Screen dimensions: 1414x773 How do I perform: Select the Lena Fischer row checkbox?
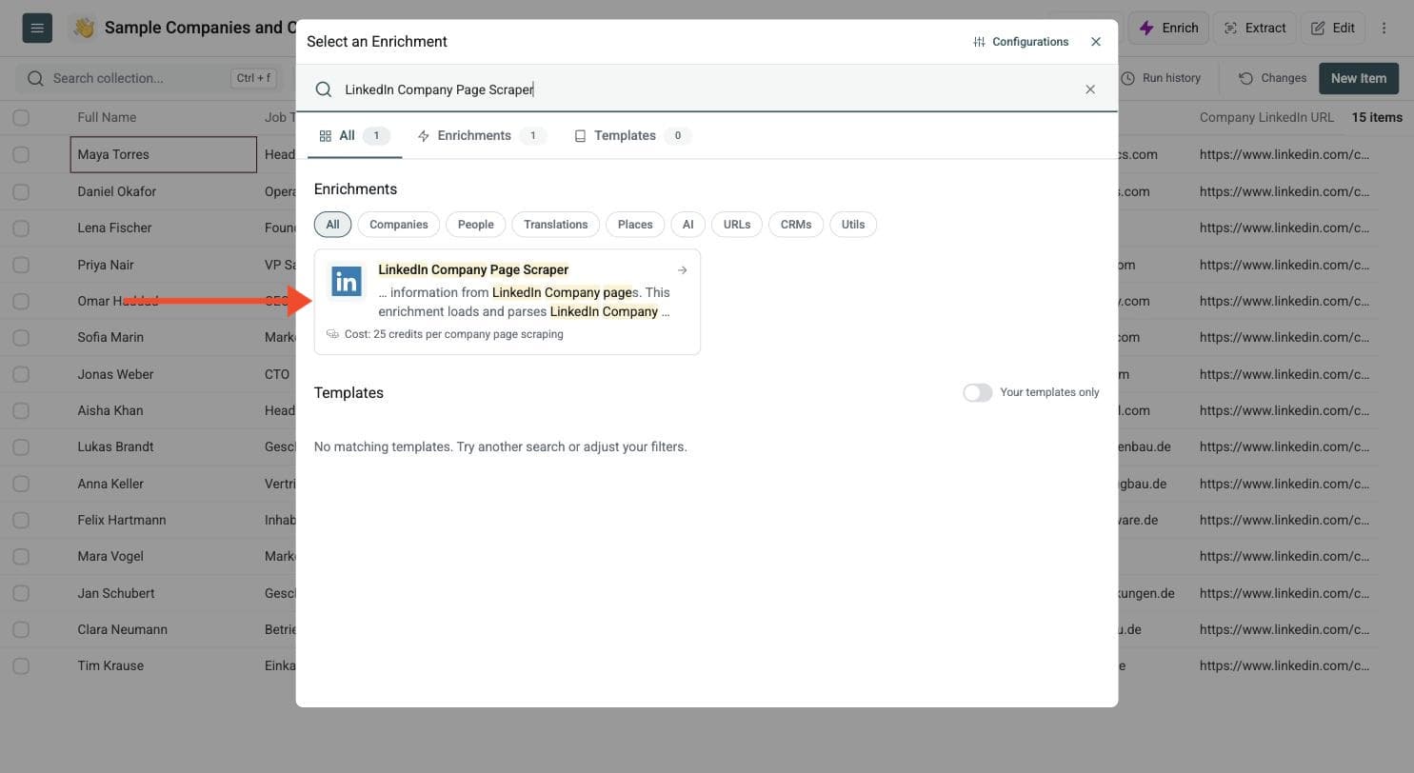point(21,228)
